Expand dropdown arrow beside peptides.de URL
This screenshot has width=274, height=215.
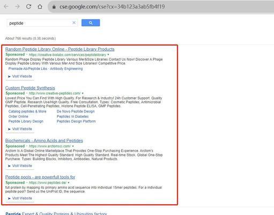69,183
